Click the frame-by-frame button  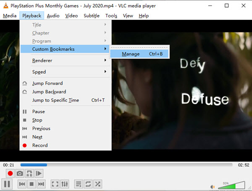coord(39,173)
